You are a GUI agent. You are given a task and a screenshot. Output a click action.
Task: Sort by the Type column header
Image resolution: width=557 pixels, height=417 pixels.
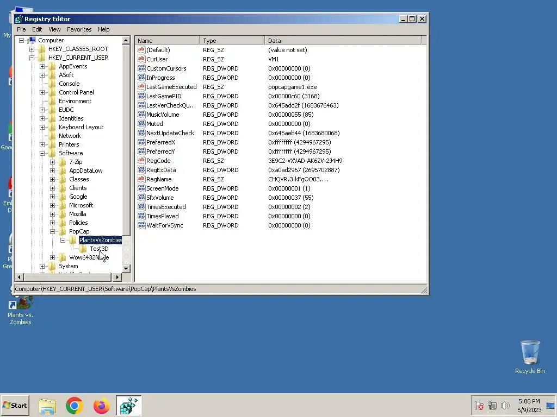pyautogui.click(x=232, y=41)
